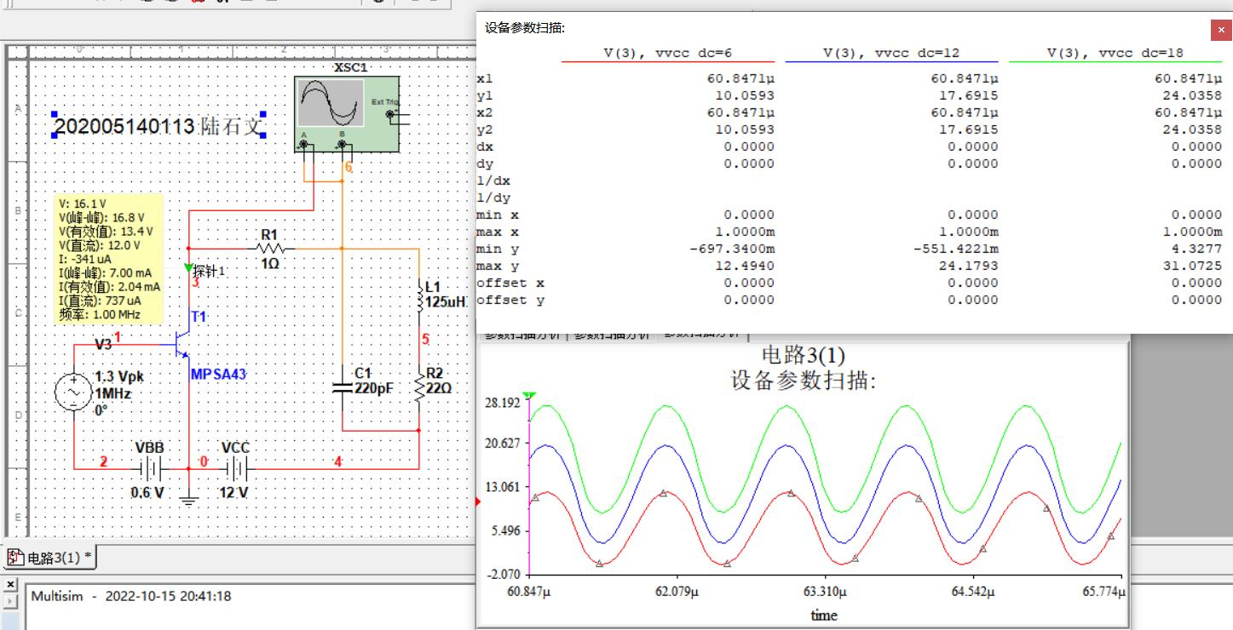The image size is (1233, 630).
Task: Select net label 6 on orange wire
Action: click(348, 168)
